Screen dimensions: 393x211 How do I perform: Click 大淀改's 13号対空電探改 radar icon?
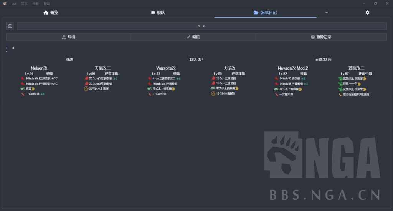point(213,94)
